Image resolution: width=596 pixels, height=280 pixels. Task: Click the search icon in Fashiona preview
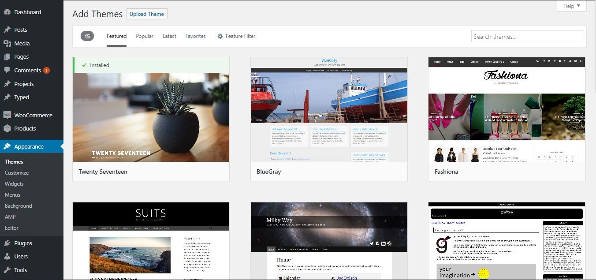537,61
